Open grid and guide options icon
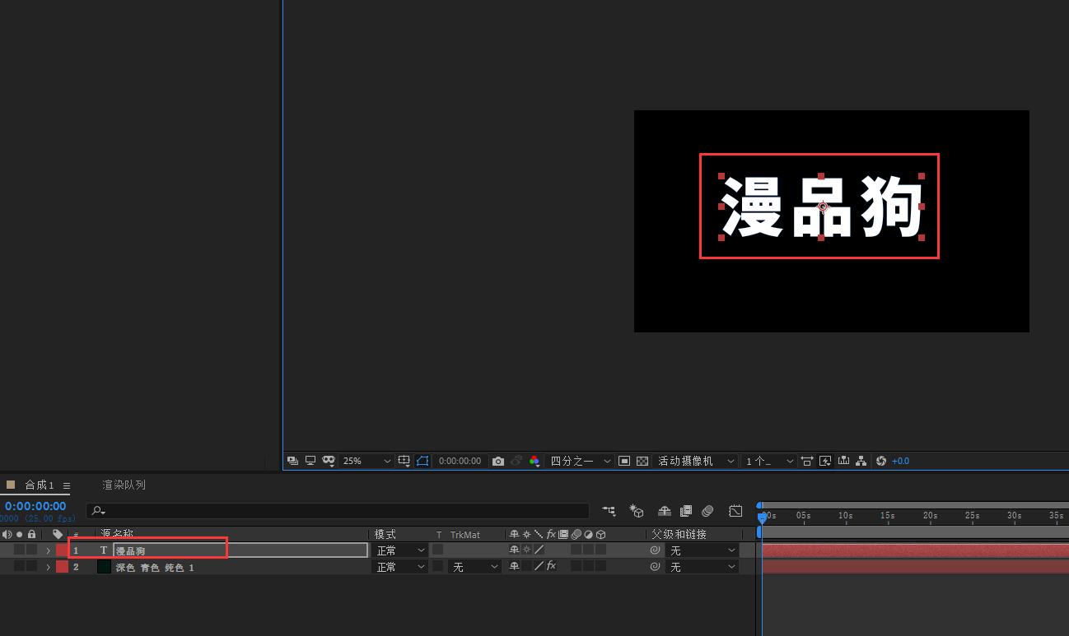The image size is (1069, 636). pyautogui.click(x=404, y=461)
